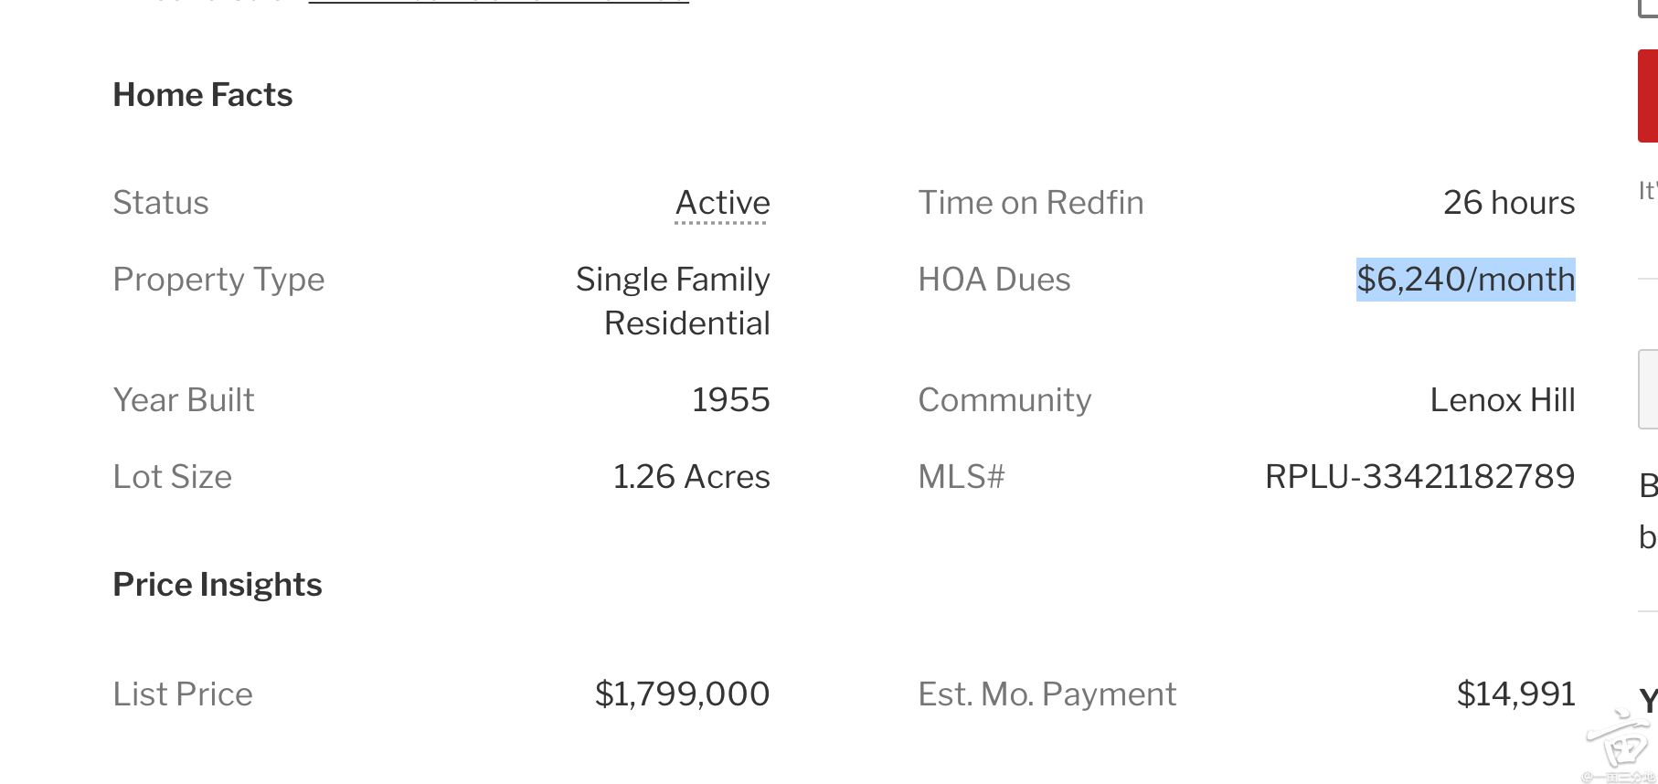Viewport: 1658px width, 784px height.
Task: Click the HOA Dues label
Action: pos(994,280)
